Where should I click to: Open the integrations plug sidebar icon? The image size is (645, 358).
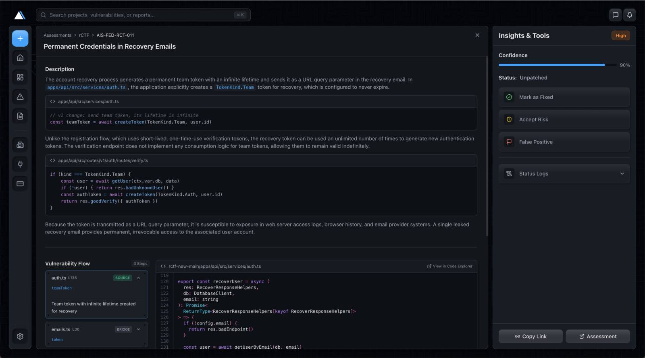(20, 164)
